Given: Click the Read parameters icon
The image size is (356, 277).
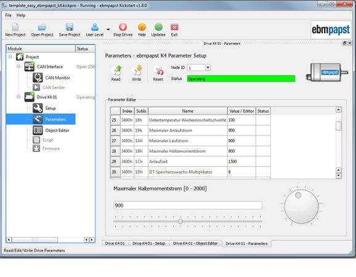Looking at the screenshot, I should click(x=116, y=70).
